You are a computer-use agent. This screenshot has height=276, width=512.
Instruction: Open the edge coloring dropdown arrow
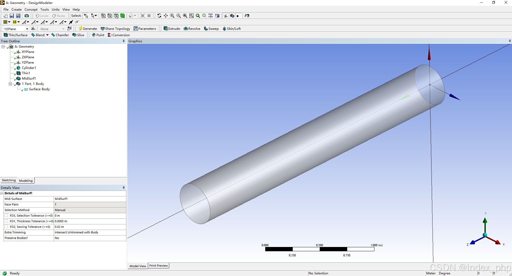18,22
